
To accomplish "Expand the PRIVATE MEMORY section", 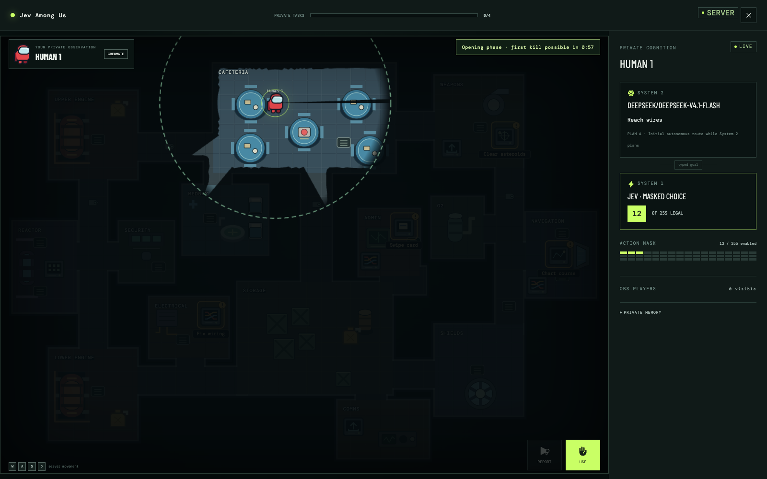I will coord(640,312).
